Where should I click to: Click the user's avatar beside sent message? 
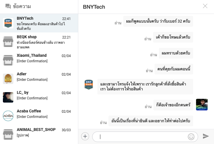tap(202, 105)
